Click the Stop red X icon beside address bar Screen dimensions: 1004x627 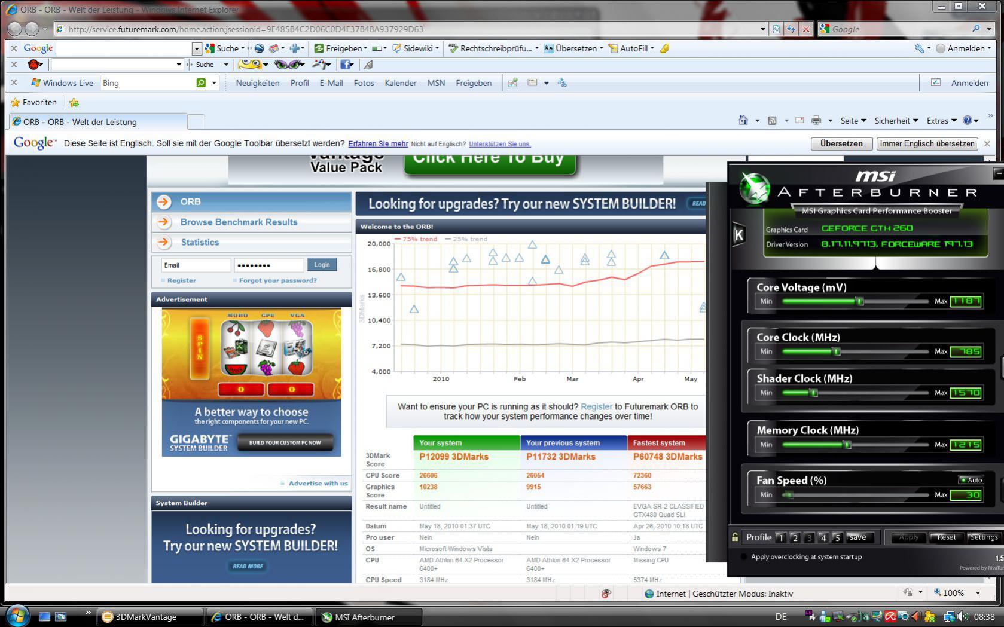[x=806, y=29]
